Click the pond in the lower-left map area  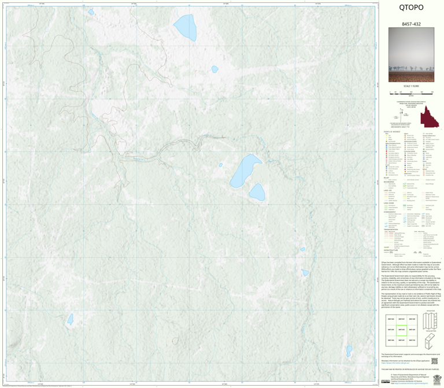[70, 319]
